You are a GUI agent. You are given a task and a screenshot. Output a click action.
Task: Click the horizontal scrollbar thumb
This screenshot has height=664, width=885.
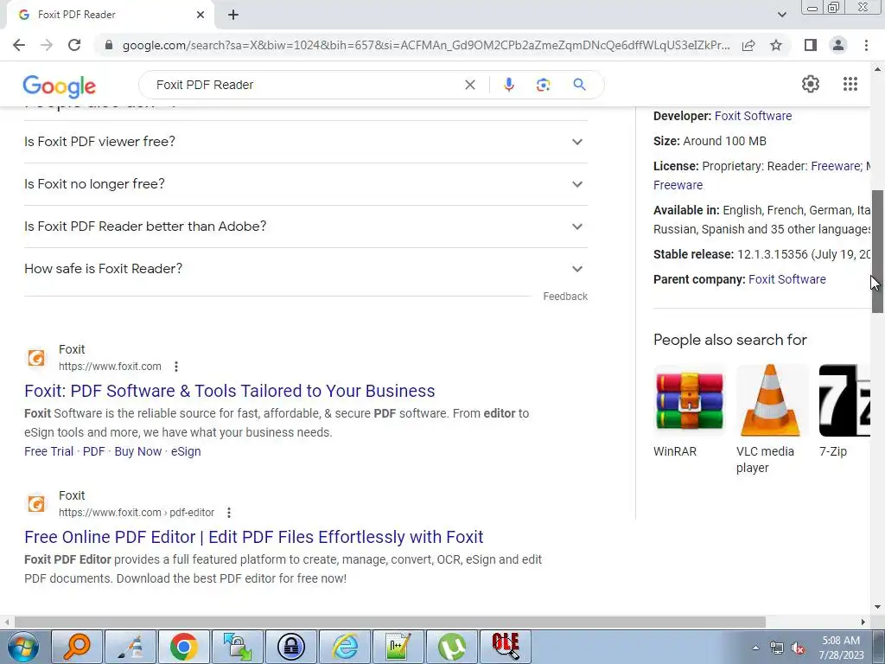390,622
